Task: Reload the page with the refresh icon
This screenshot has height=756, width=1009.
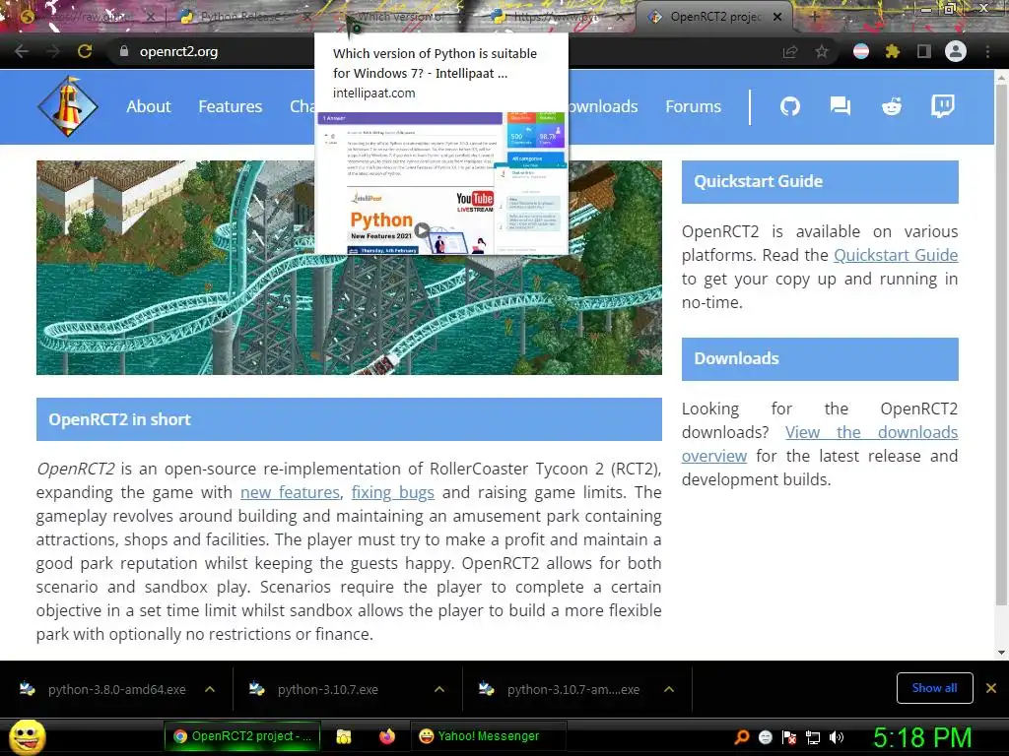Action: [x=85, y=51]
